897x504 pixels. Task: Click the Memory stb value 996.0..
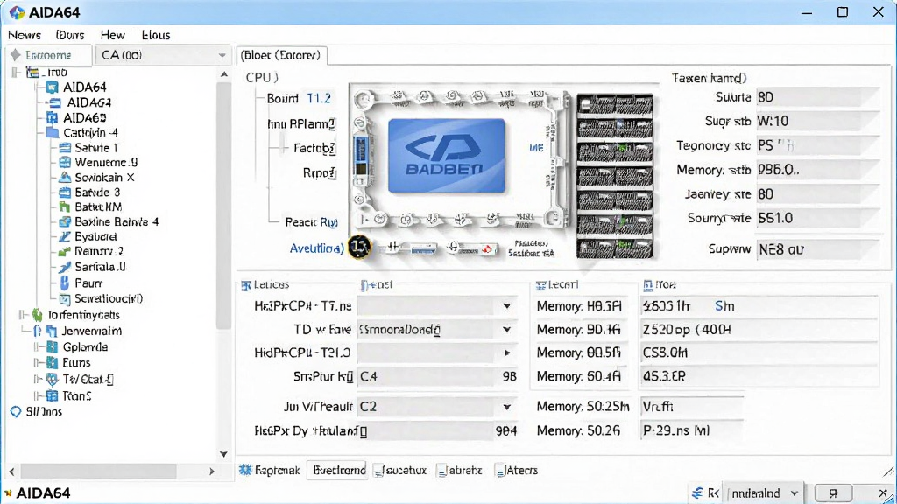pyautogui.click(x=817, y=170)
